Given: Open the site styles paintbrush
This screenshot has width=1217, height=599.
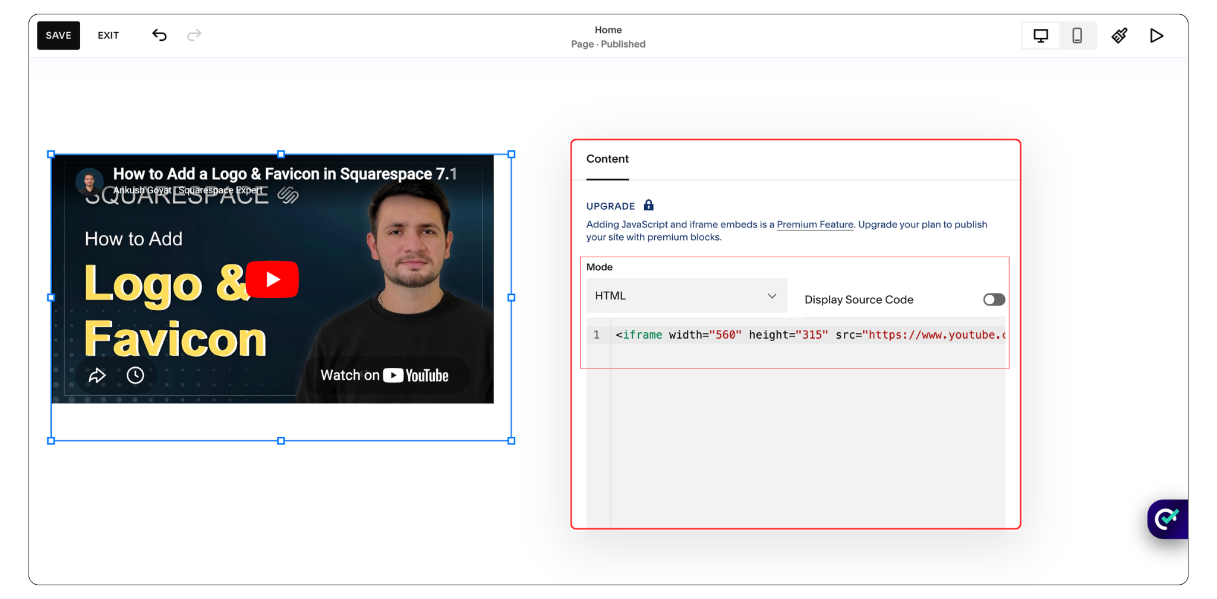Looking at the screenshot, I should pyautogui.click(x=1120, y=36).
